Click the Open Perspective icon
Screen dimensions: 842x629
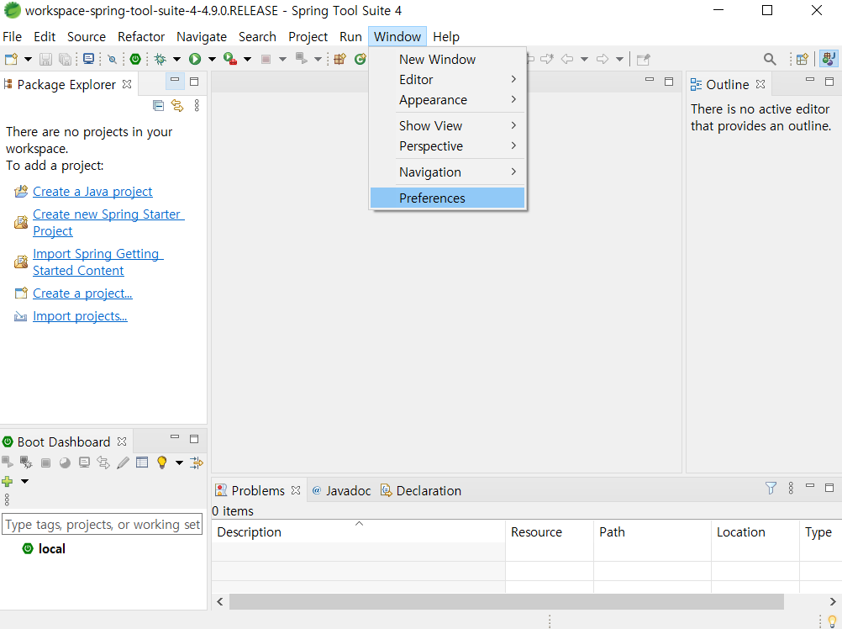[803, 59]
